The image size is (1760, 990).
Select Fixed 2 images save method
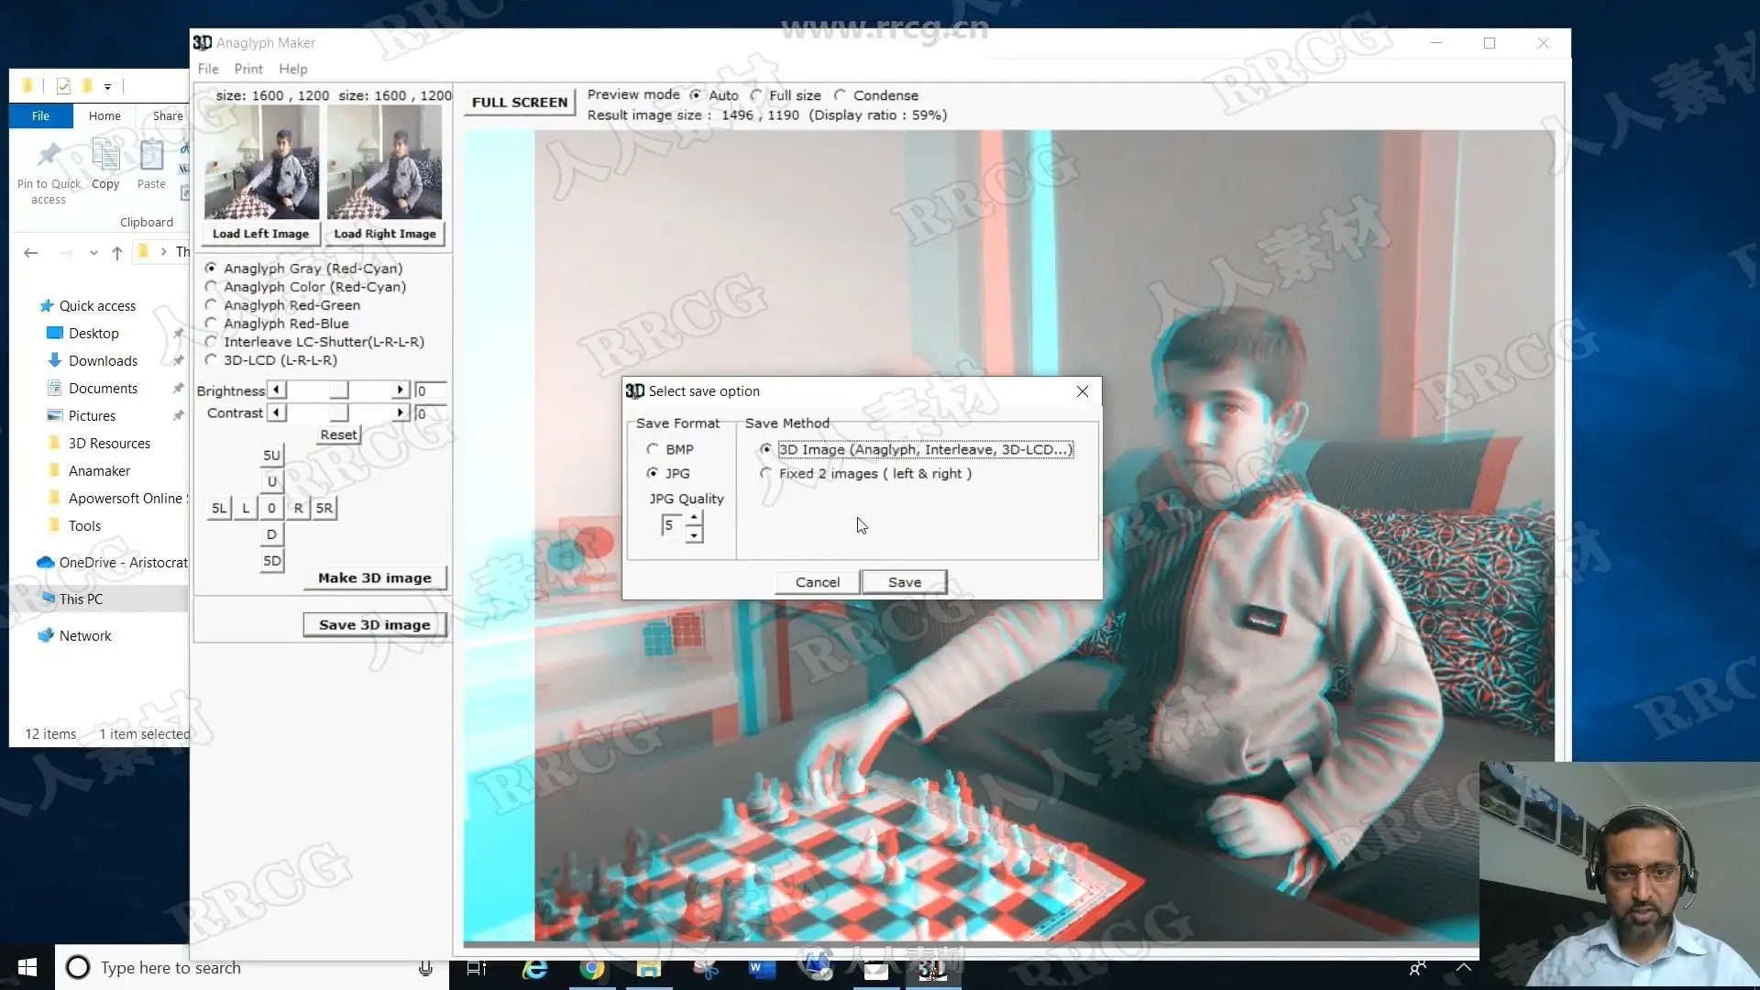(766, 474)
